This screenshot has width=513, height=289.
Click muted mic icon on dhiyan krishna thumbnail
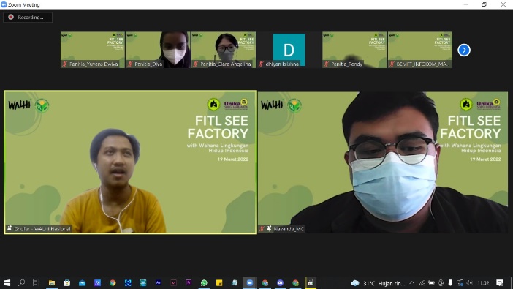click(261, 64)
